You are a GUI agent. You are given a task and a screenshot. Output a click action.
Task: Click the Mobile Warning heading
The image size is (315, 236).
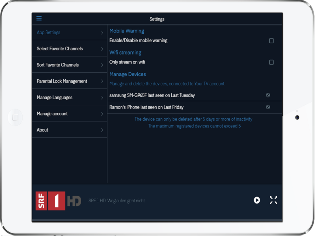(x=127, y=31)
